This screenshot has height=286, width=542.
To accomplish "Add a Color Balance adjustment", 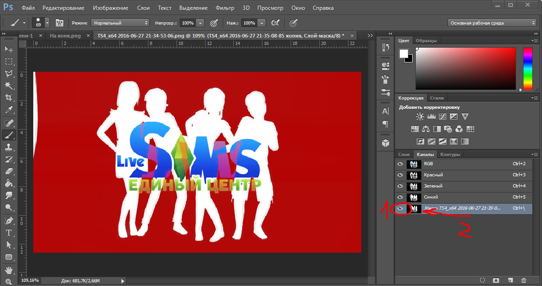I will click(426, 129).
